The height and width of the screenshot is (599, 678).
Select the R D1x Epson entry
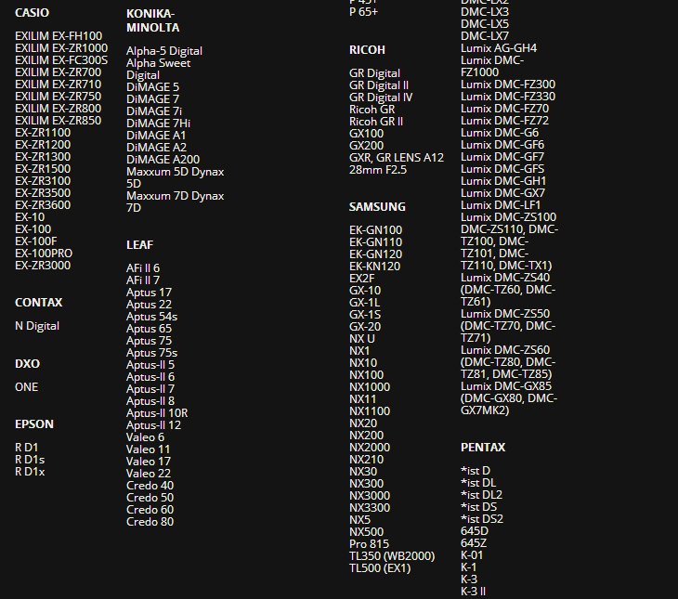pyautogui.click(x=30, y=472)
